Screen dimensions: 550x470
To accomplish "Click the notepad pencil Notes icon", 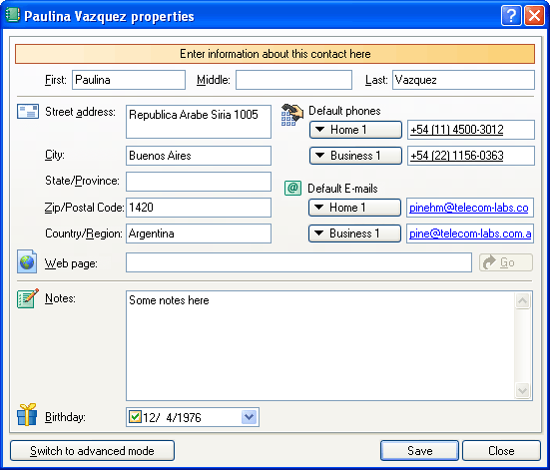I will [x=28, y=298].
